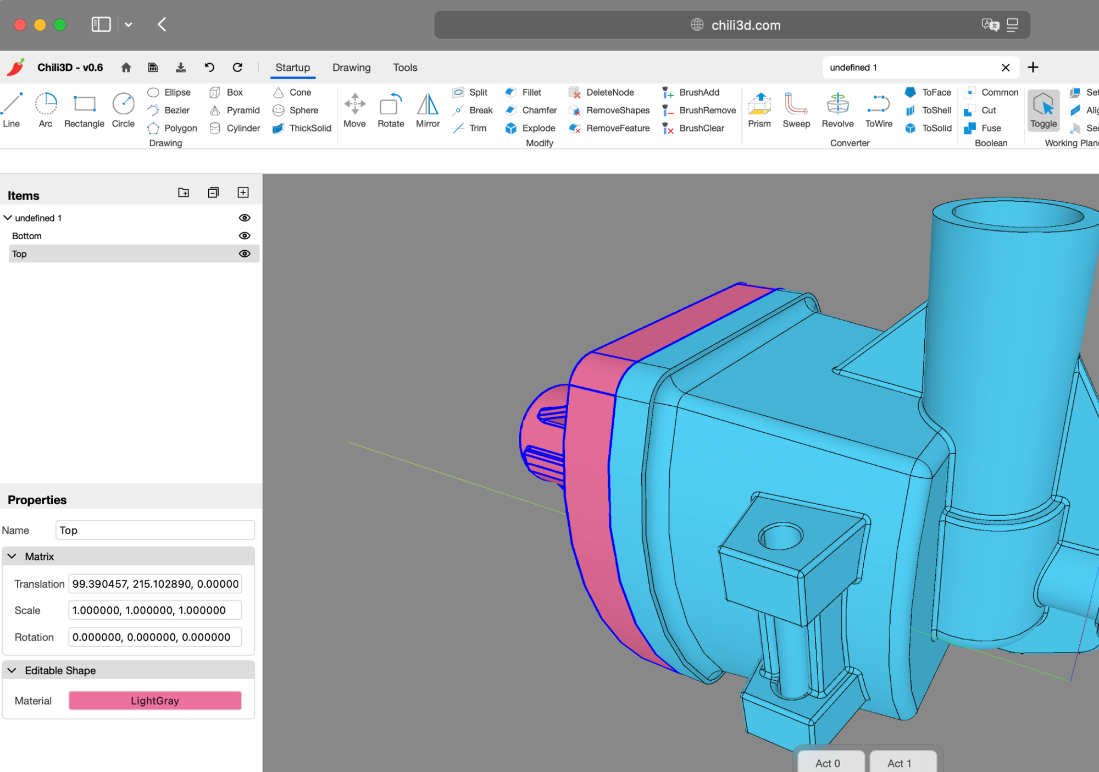Create a Box solid
The width and height of the screenshot is (1099, 772).
(226, 92)
